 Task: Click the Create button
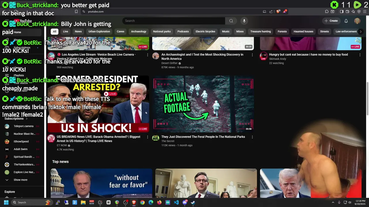coord(331,21)
